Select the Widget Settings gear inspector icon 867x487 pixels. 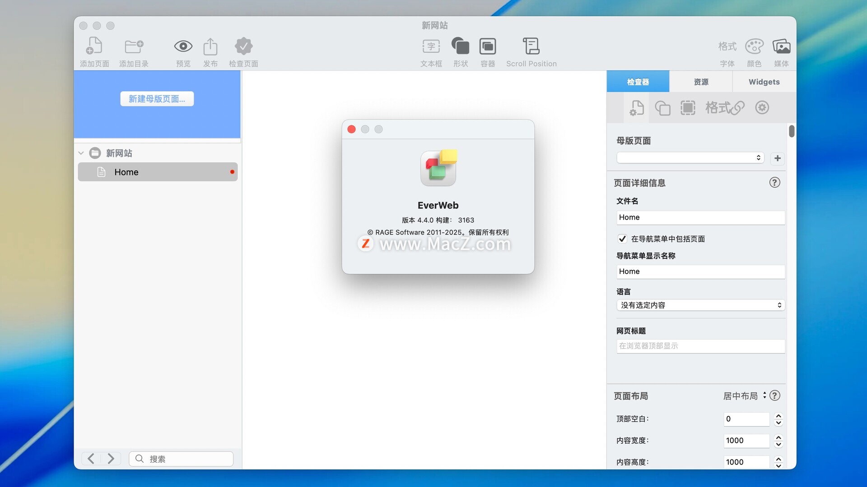[762, 108]
